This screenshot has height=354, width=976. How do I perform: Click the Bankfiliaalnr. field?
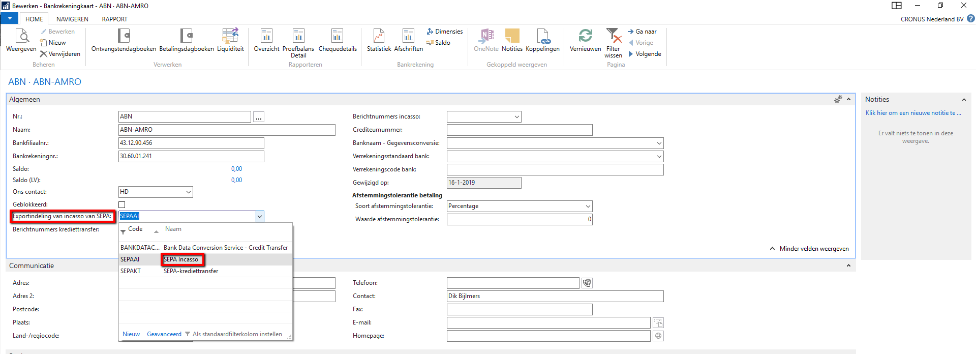point(191,143)
